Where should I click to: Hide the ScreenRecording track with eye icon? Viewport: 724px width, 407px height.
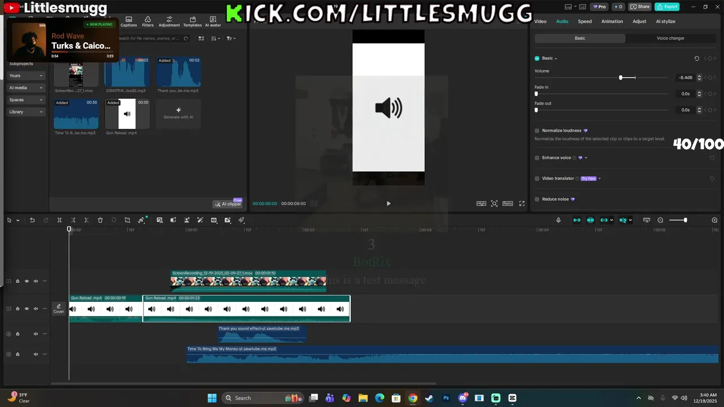point(27,281)
